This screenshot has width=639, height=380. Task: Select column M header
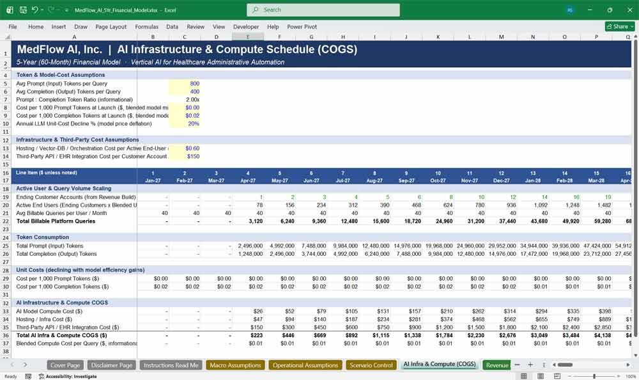coord(501,36)
